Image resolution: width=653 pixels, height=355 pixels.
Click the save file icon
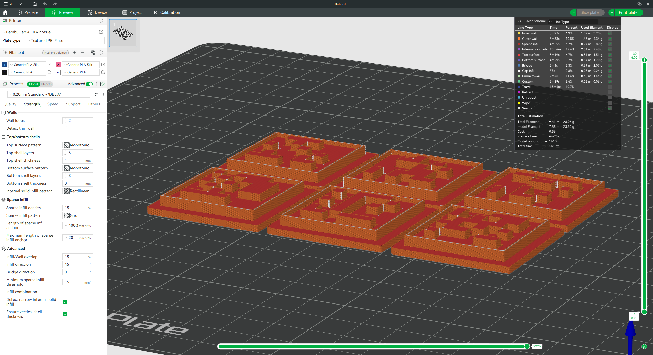pos(35,4)
